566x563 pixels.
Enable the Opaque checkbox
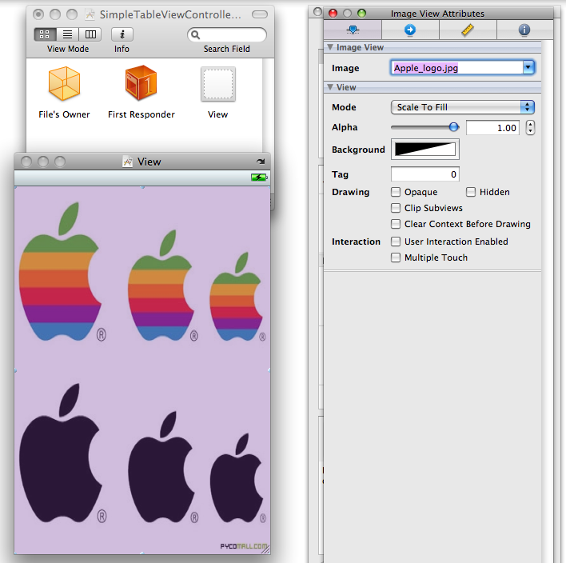[x=396, y=192]
